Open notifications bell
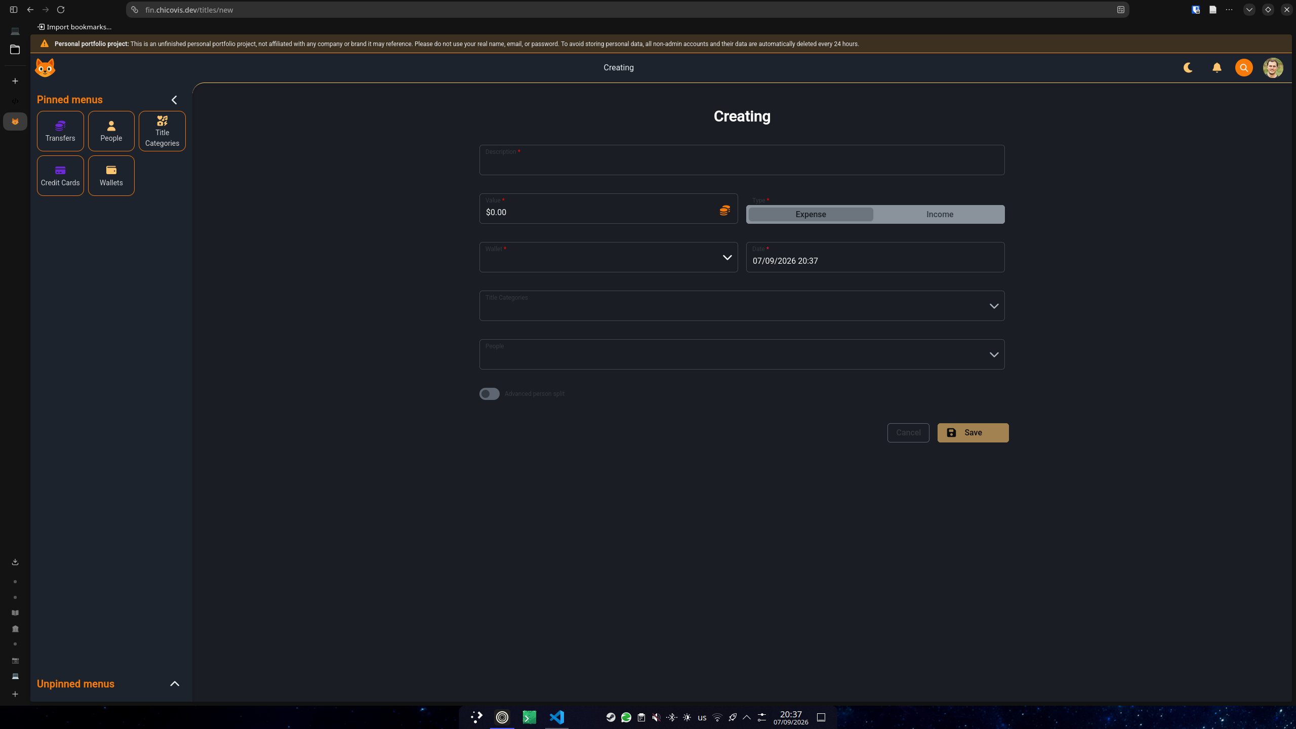Image resolution: width=1296 pixels, height=729 pixels. click(x=1217, y=68)
